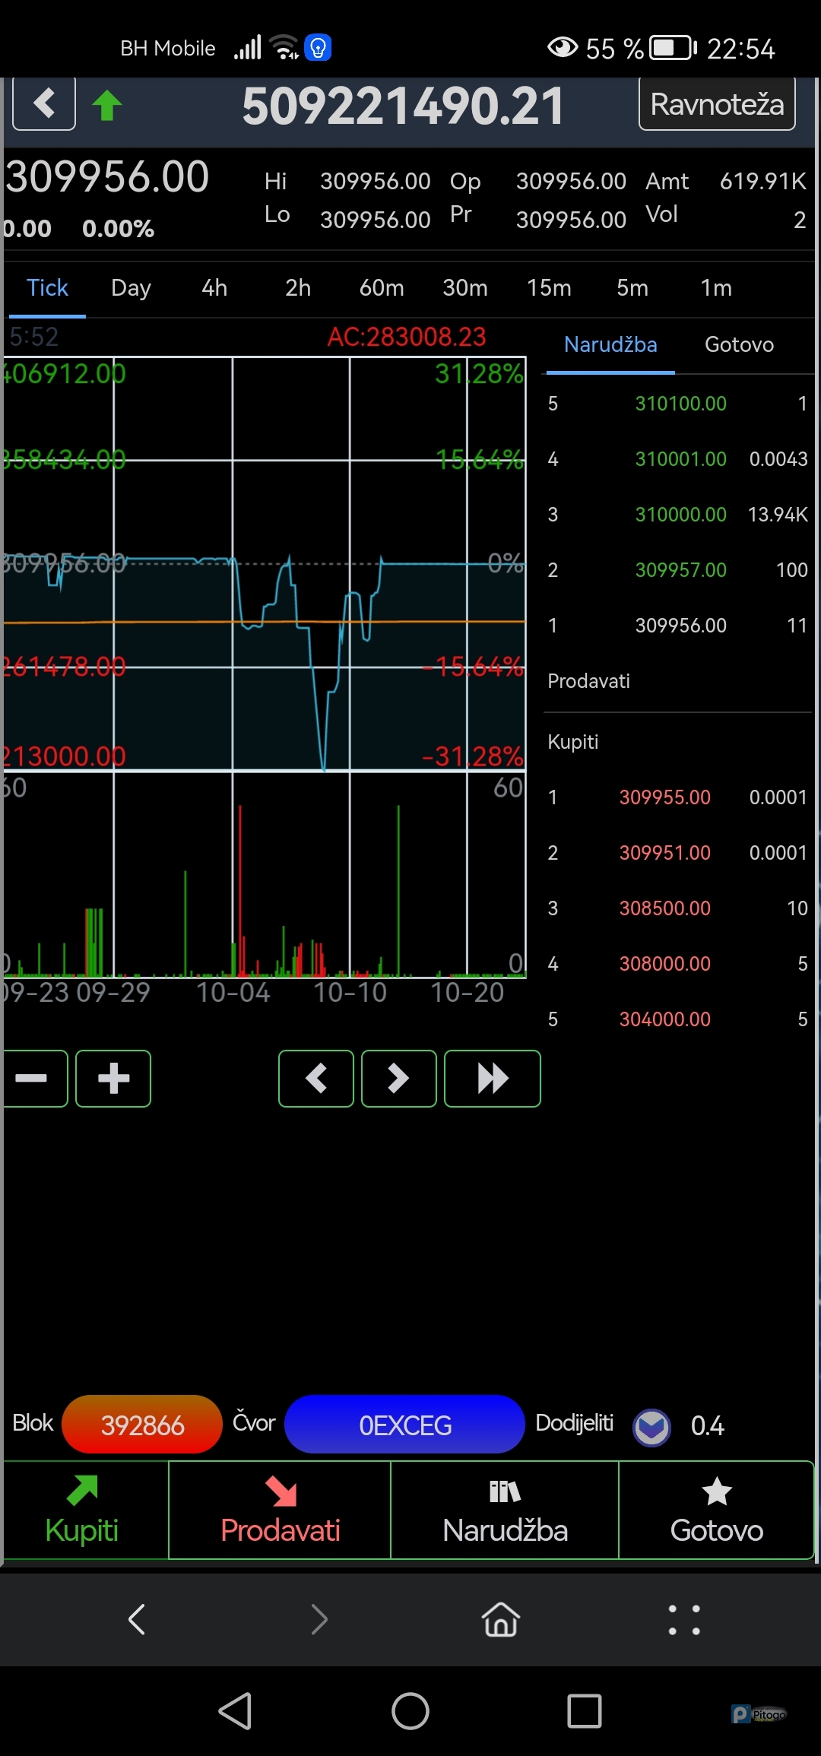
Task: Open the Blok 392866 red pill
Action: click(x=142, y=1425)
